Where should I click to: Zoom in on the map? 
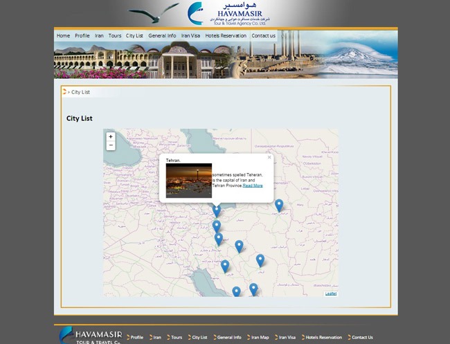[x=111, y=136]
